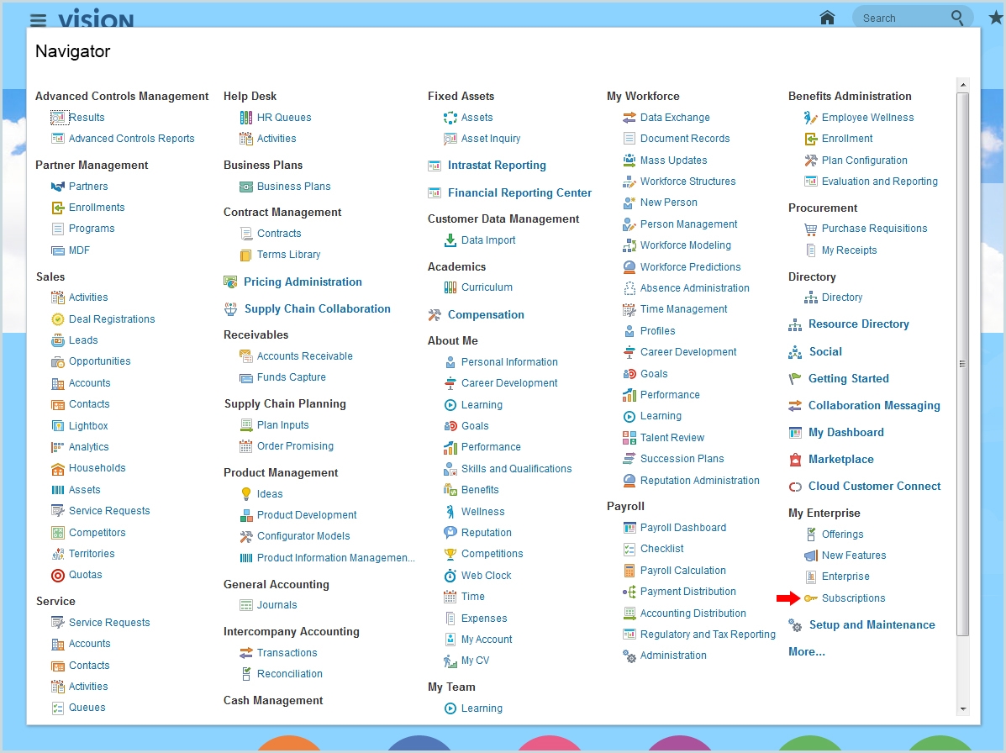
Task: Open the hamburger navigator menu icon
Action: (38, 20)
